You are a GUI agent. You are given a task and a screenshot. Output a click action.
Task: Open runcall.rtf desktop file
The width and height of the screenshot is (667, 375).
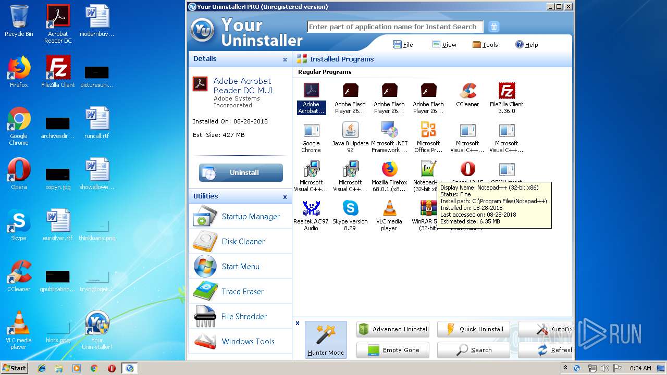coord(97,123)
